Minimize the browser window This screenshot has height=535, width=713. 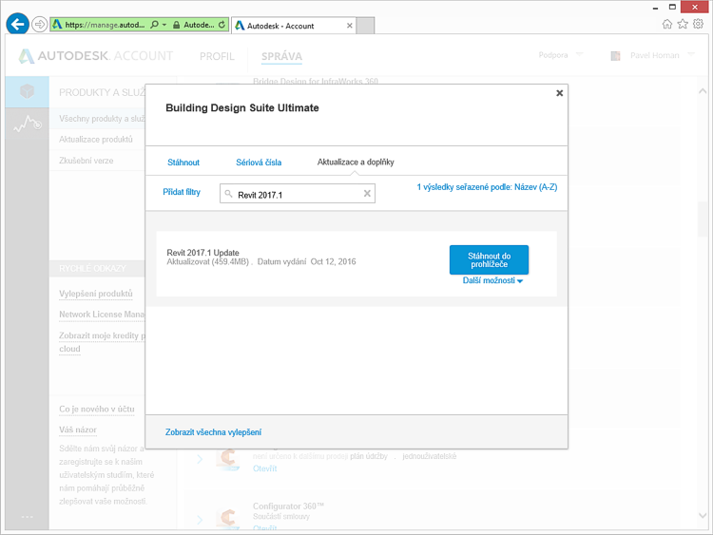point(655,8)
